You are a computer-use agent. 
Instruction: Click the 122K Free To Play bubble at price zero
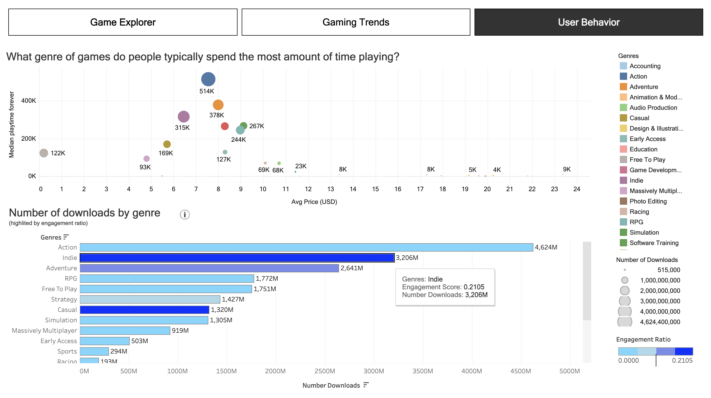[44, 153]
